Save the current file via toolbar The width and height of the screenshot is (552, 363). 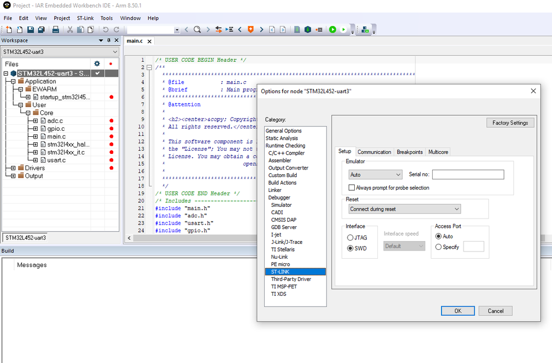(x=30, y=30)
